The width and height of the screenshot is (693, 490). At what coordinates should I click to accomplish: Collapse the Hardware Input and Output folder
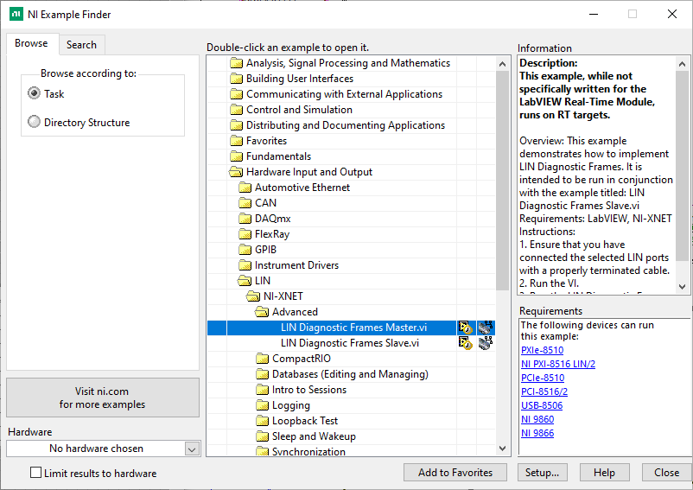[x=236, y=172]
